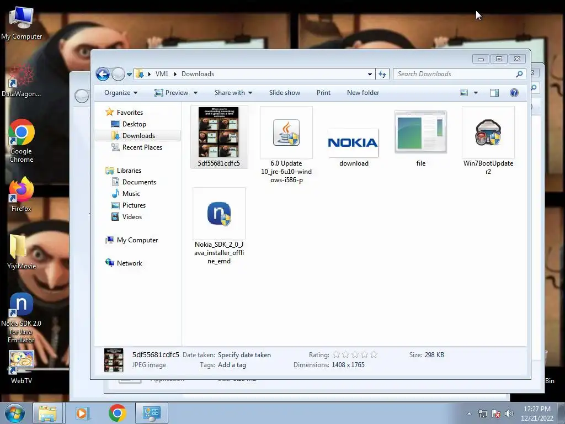
Task: Click the network tray icon
Action: point(482,414)
